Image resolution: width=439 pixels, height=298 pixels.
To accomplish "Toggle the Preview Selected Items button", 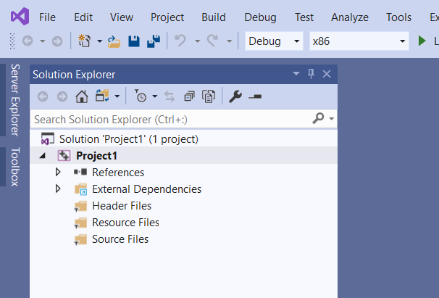I will click(254, 96).
